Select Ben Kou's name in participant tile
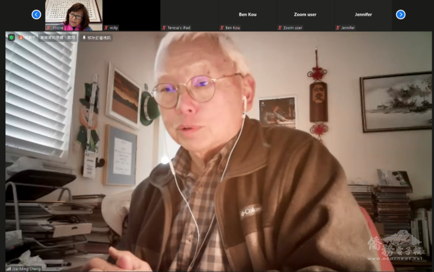This screenshot has width=434, height=272. click(247, 14)
